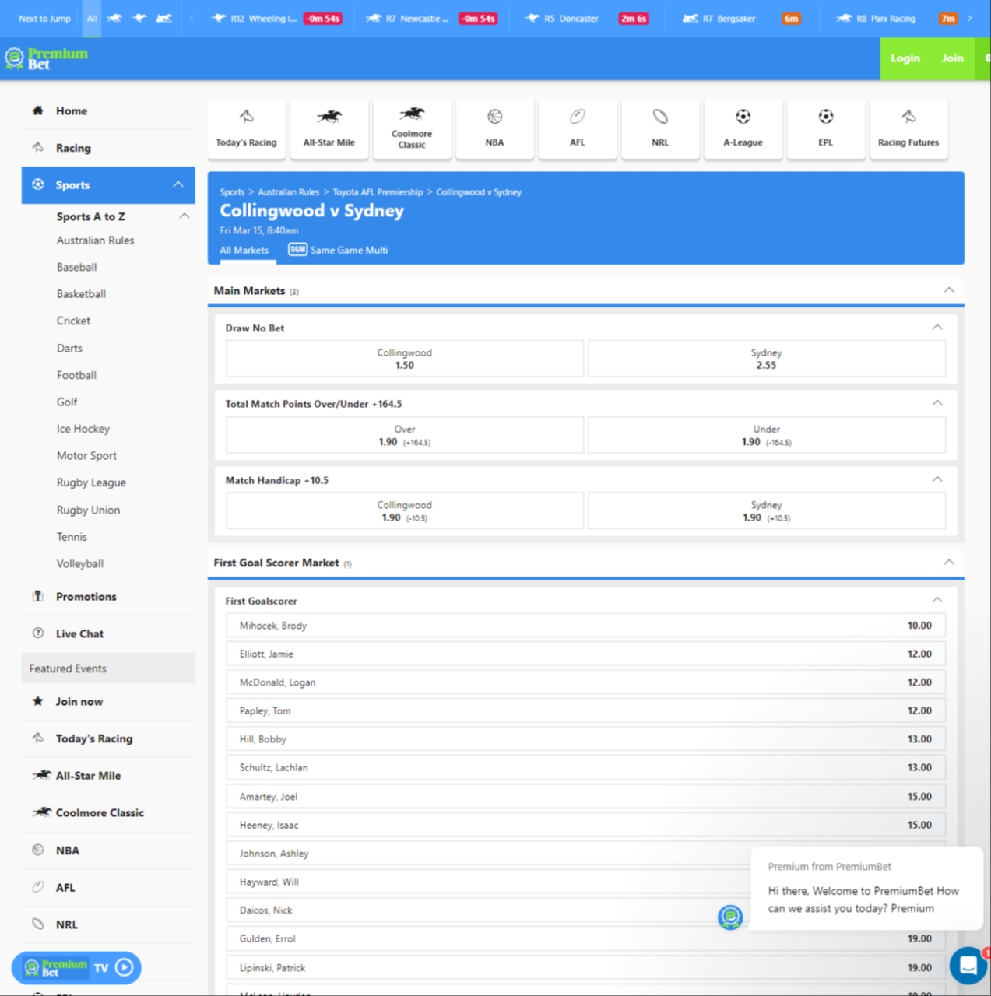
Task: Click the PremiumBet logo in header
Action: tap(46, 58)
